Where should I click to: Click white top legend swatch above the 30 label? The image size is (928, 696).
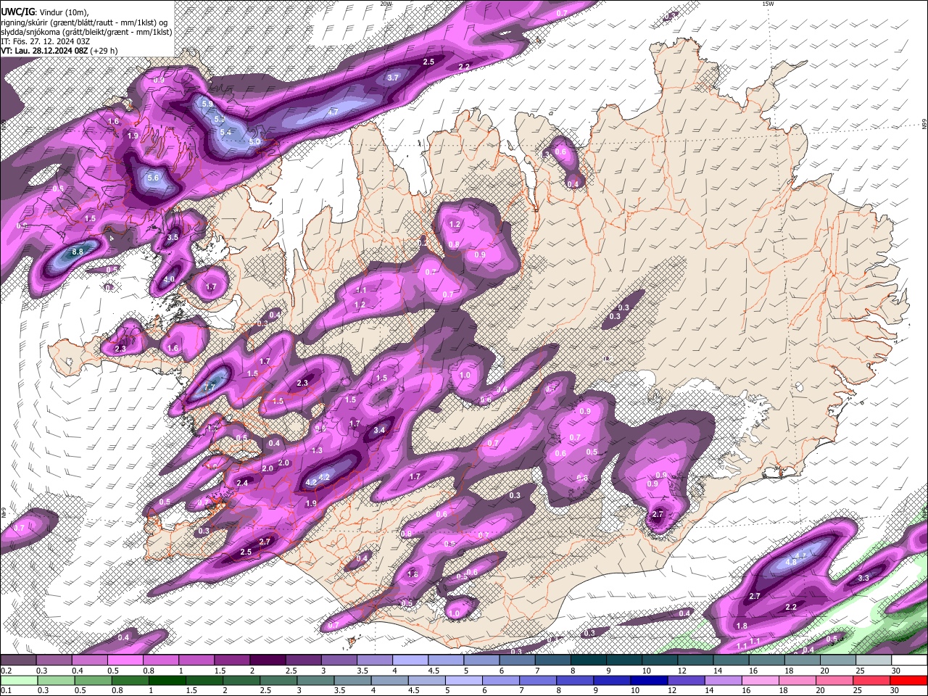[908, 660]
